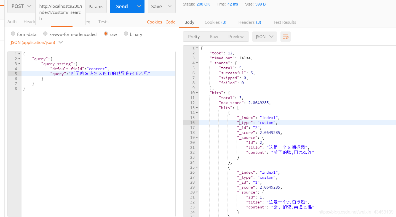Click the blue Send button
396x217 pixels.
click(x=122, y=6)
